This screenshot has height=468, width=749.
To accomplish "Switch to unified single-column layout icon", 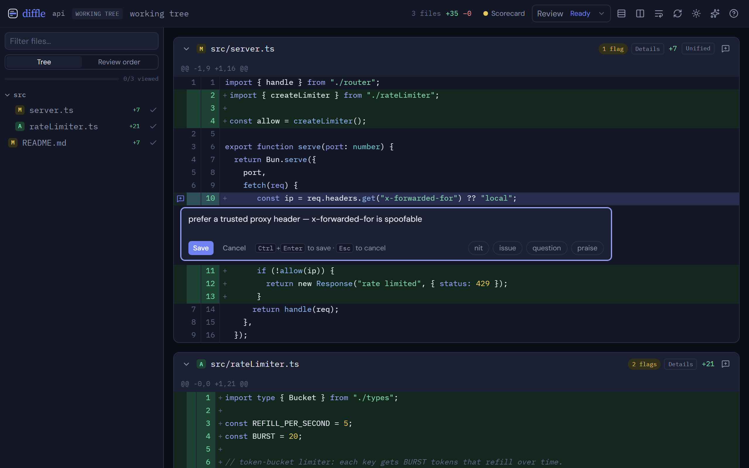I will 621,14.
